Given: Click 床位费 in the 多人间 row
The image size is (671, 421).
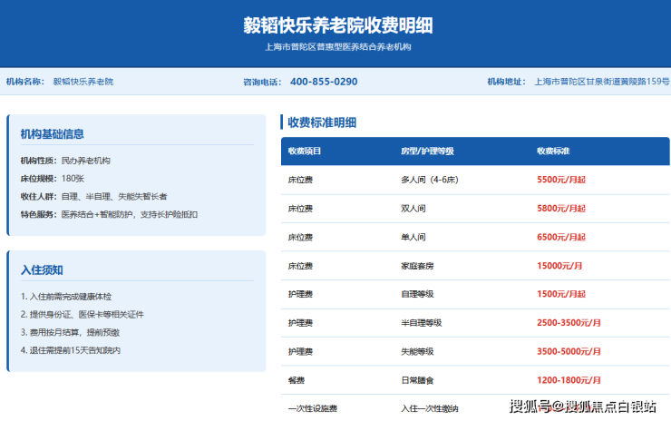Looking at the screenshot, I should point(300,180).
